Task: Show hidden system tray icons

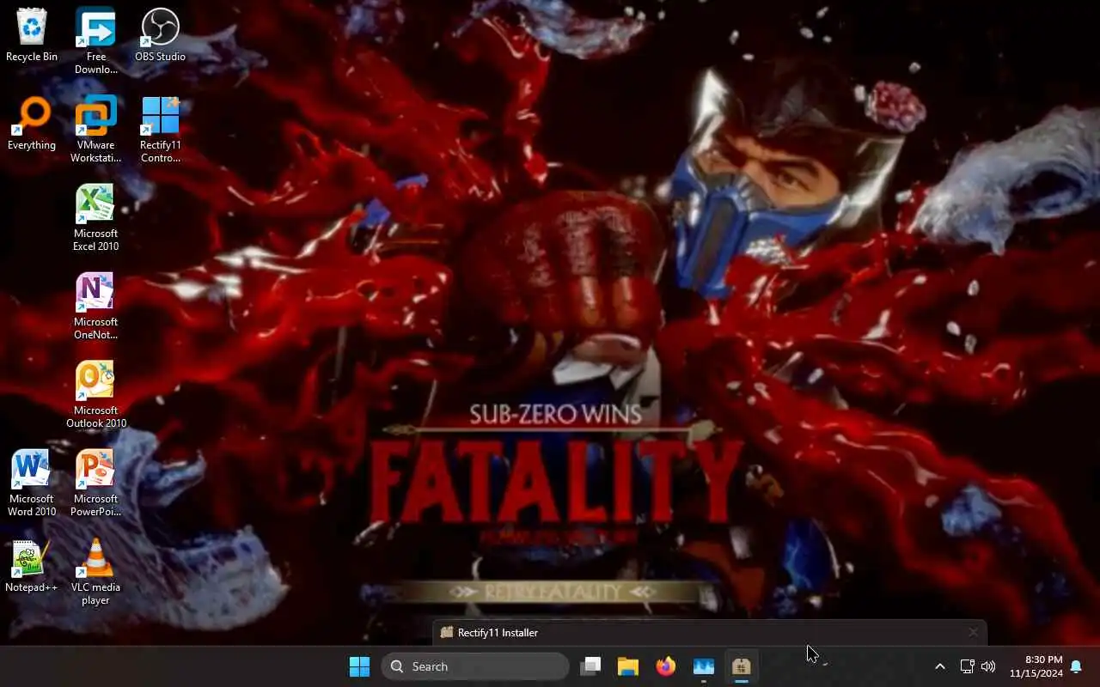Action: (x=940, y=666)
